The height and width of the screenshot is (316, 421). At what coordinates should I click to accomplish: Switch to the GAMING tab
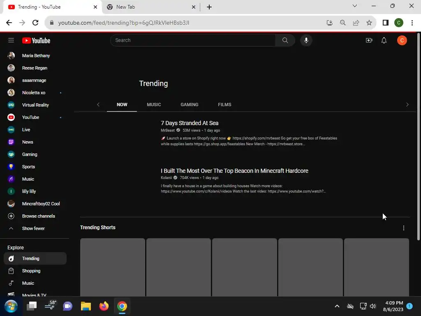[x=189, y=105]
